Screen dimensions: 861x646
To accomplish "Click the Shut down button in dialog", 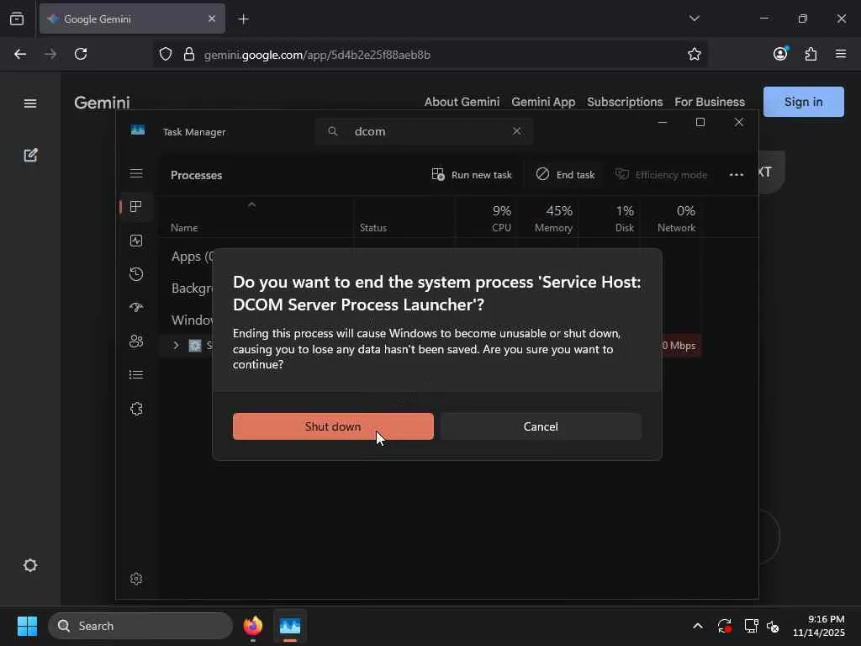I will (333, 426).
